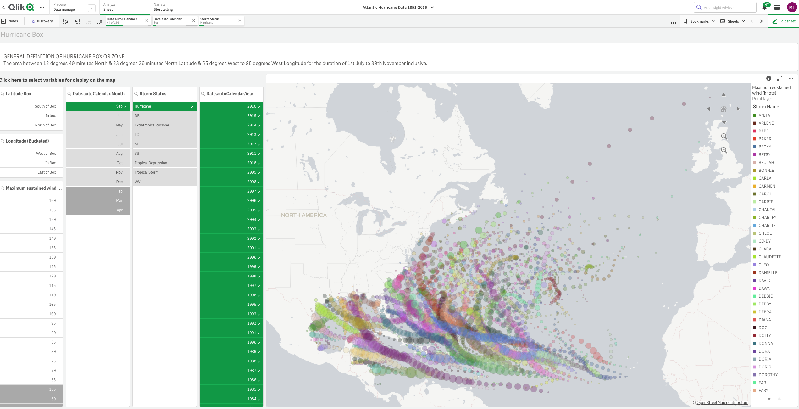
Task: Open the map information tooltip
Action: 768,78
